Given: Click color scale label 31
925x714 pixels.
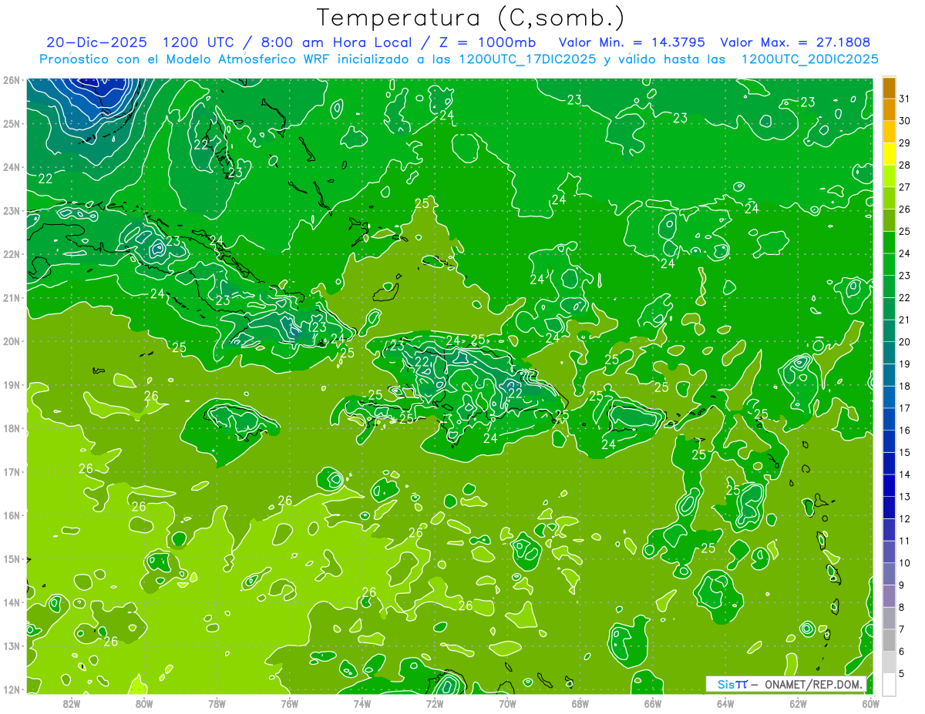Looking at the screenshot, I should click(x=904, y=99).
